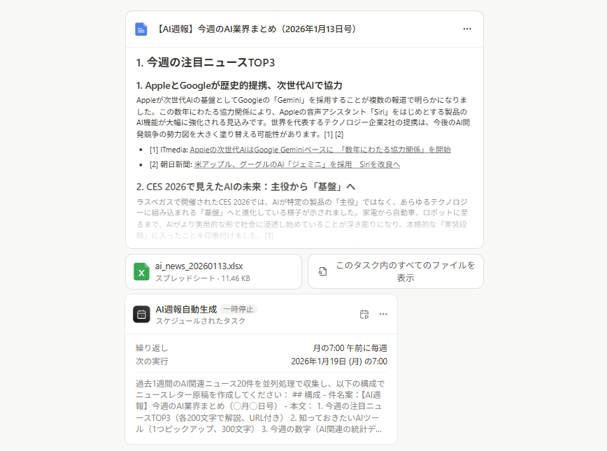Expand the truncated task prompt text
Screen dimensions: 607x451
[x=260, y=406]
